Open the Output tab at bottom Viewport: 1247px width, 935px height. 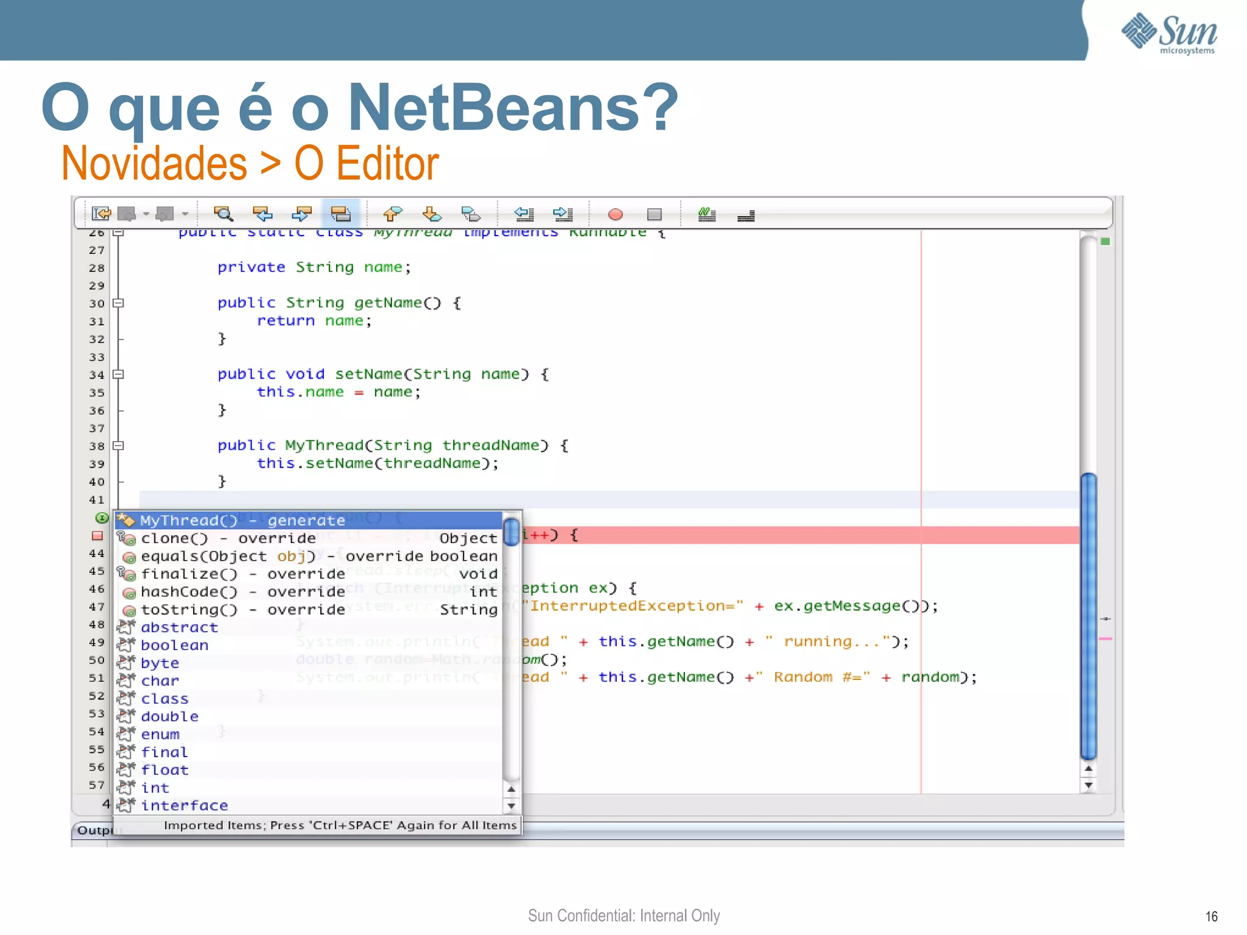(x=96, y=830)
